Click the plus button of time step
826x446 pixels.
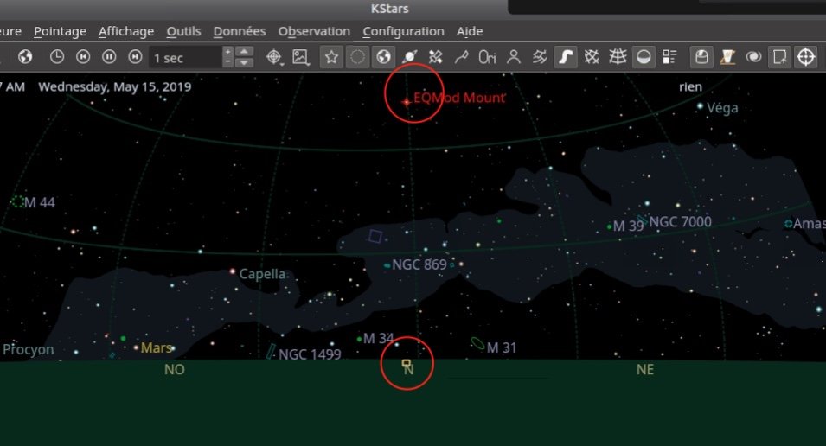click(x=227, y=52)
